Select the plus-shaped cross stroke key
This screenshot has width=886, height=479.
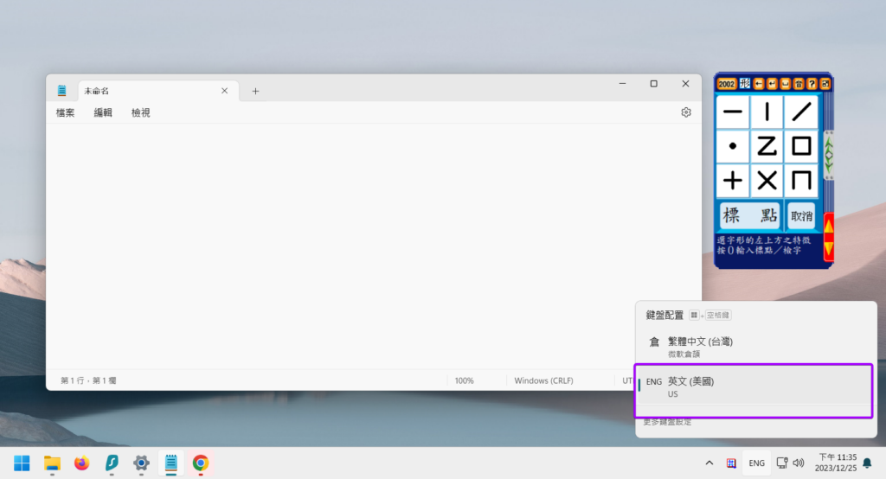733,181
